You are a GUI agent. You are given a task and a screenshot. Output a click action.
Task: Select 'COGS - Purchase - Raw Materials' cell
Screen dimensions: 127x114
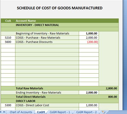point(47,38)
